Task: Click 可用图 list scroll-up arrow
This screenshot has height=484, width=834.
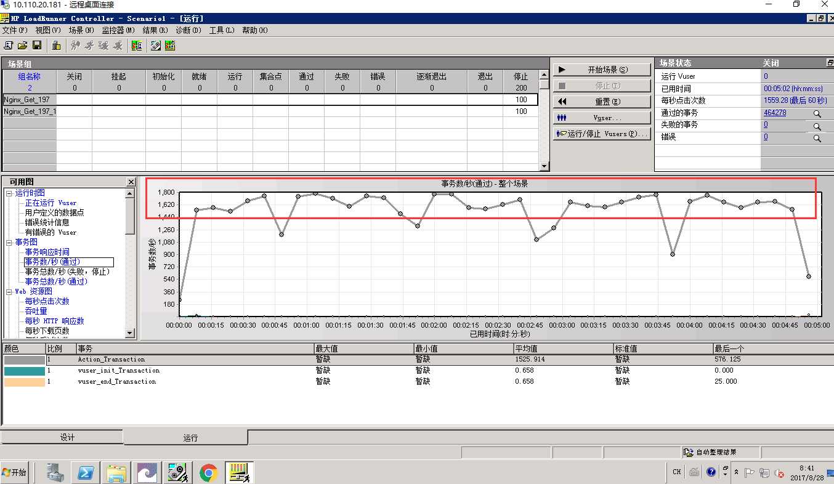Action: [130, 193]
